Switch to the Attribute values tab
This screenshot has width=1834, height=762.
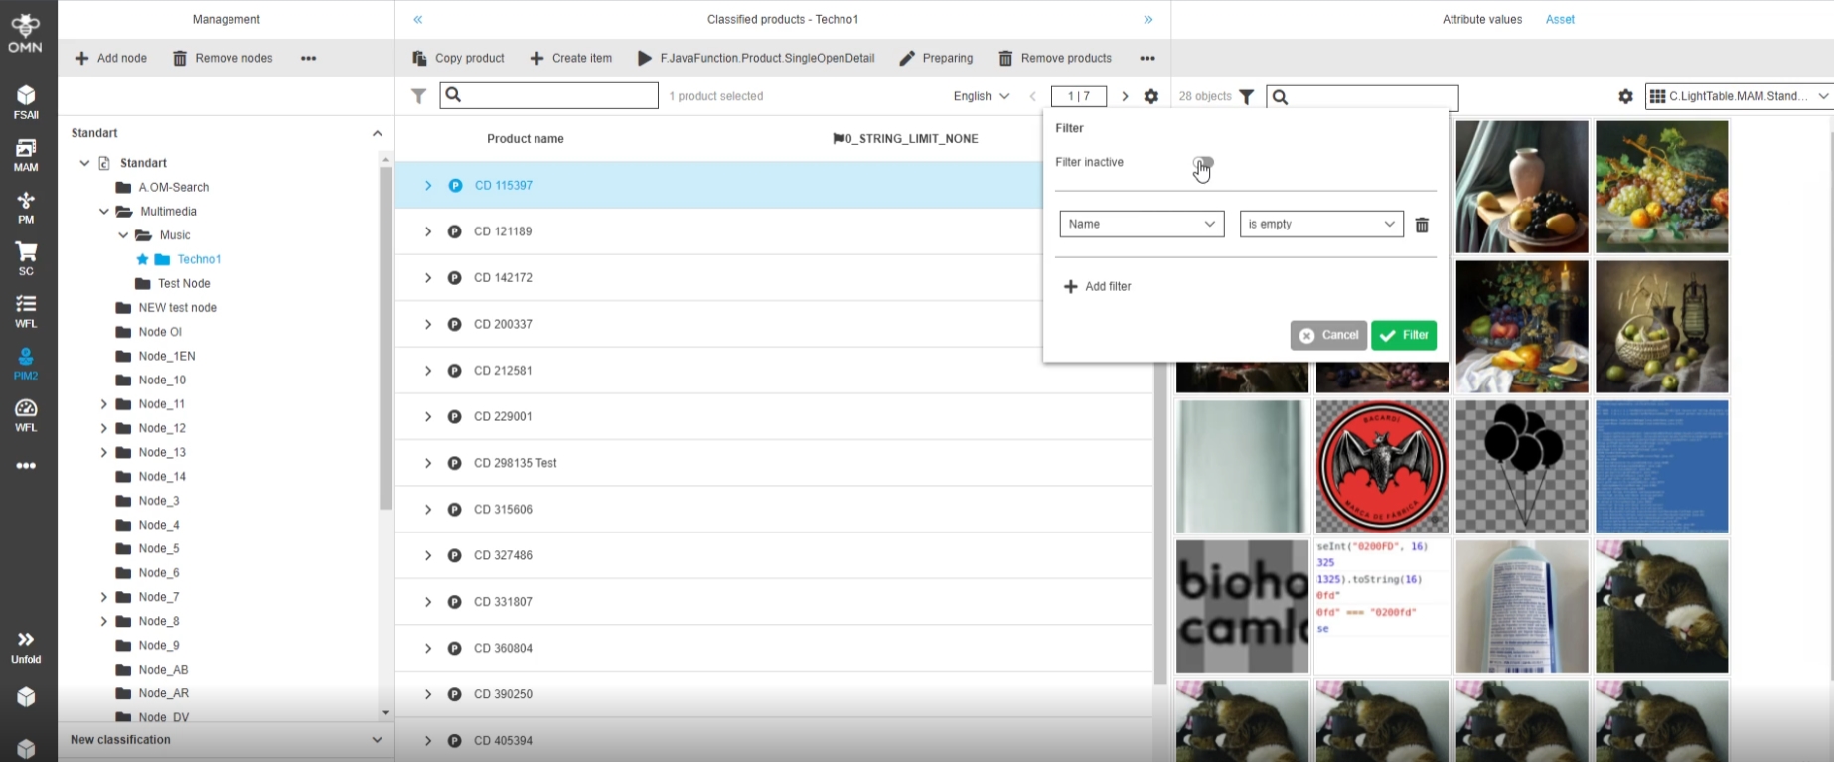tap(1481, 19)
